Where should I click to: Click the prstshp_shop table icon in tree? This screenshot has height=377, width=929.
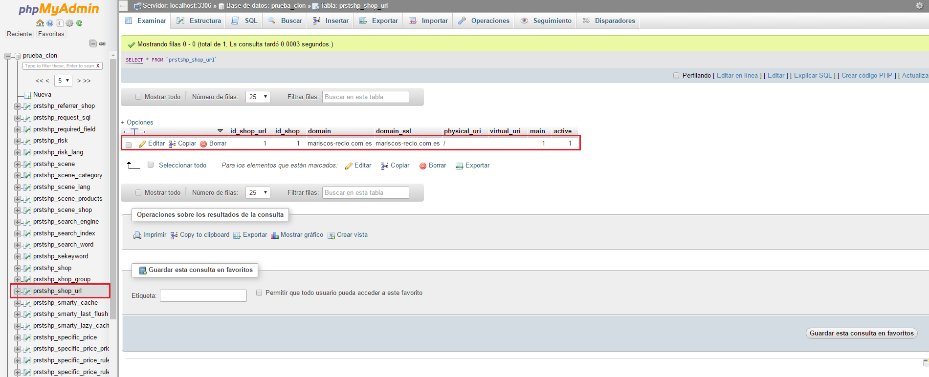[x=27, y=268]
